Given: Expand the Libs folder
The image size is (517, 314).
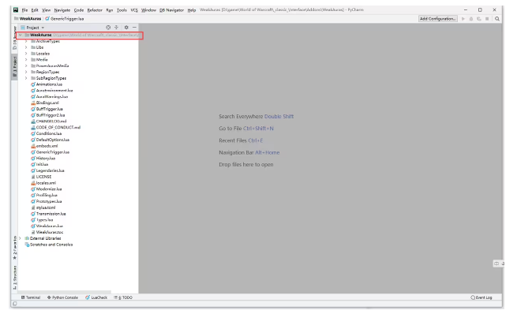Looking at the screenshot, I should (26, 47).
